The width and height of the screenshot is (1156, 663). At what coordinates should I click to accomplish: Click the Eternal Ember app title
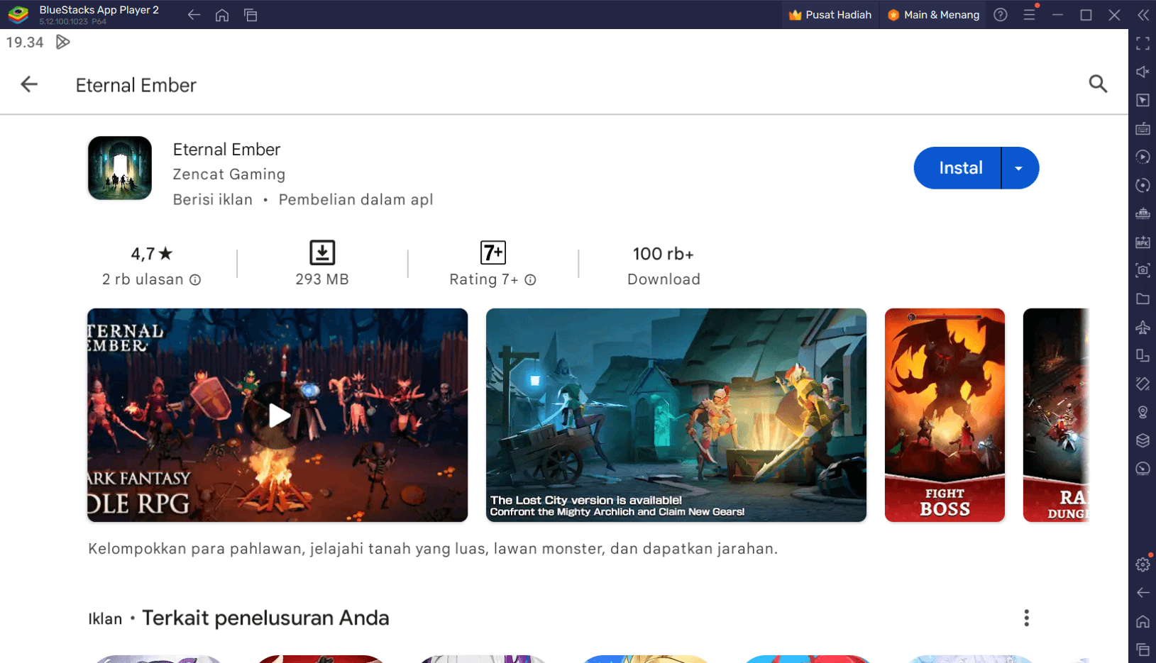pyautogui.click(x=227, y=150)
